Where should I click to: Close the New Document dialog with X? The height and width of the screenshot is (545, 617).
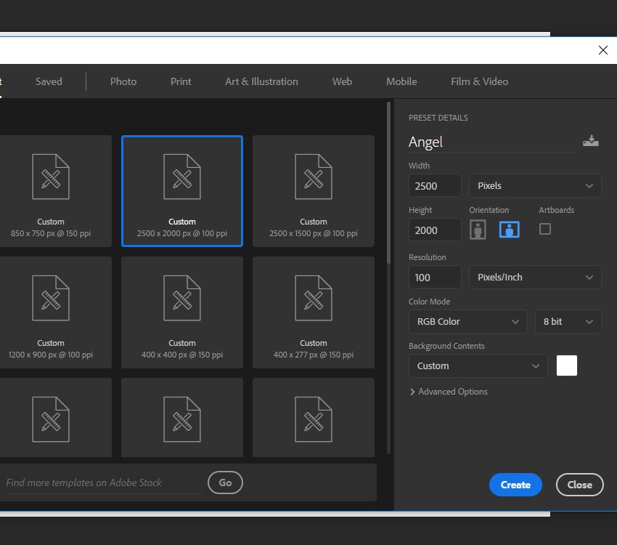[602, 50]
